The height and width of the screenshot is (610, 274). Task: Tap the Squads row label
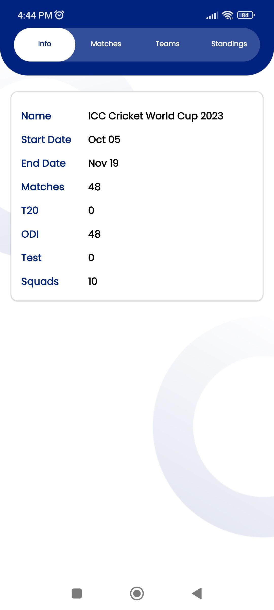click(x=40, y=281)
